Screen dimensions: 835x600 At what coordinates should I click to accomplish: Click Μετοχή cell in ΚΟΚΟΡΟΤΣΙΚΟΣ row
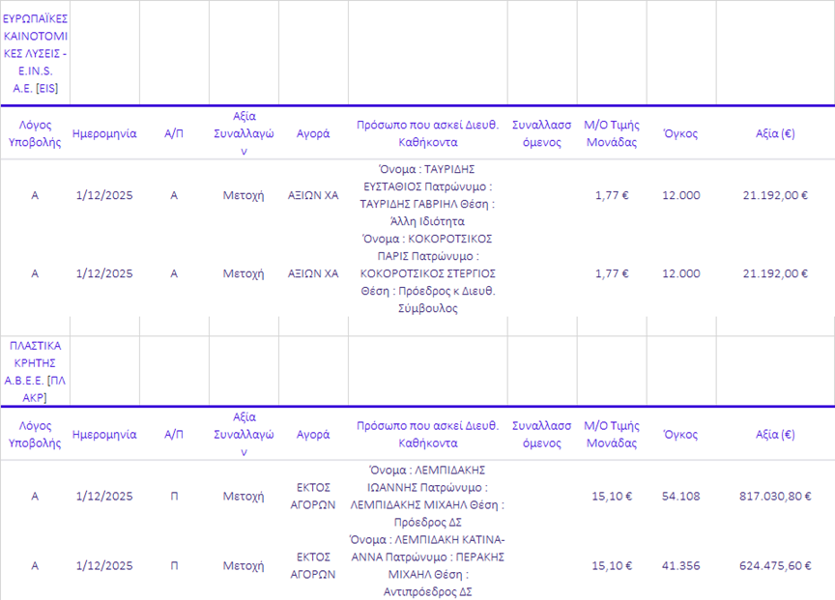(x=244, y=273)
